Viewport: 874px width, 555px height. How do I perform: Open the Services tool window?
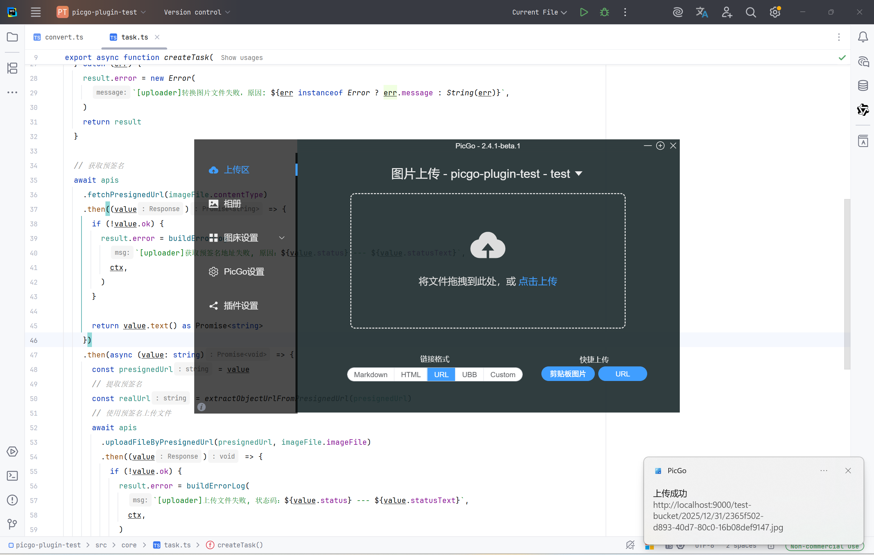[12, 451]
